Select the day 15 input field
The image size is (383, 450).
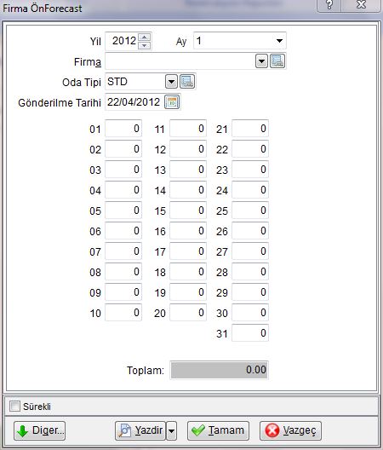(x=188, y=210)
